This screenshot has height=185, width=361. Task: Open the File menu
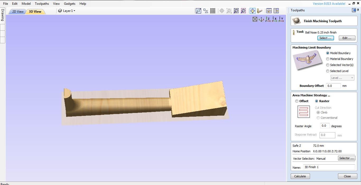pos(6,4)
